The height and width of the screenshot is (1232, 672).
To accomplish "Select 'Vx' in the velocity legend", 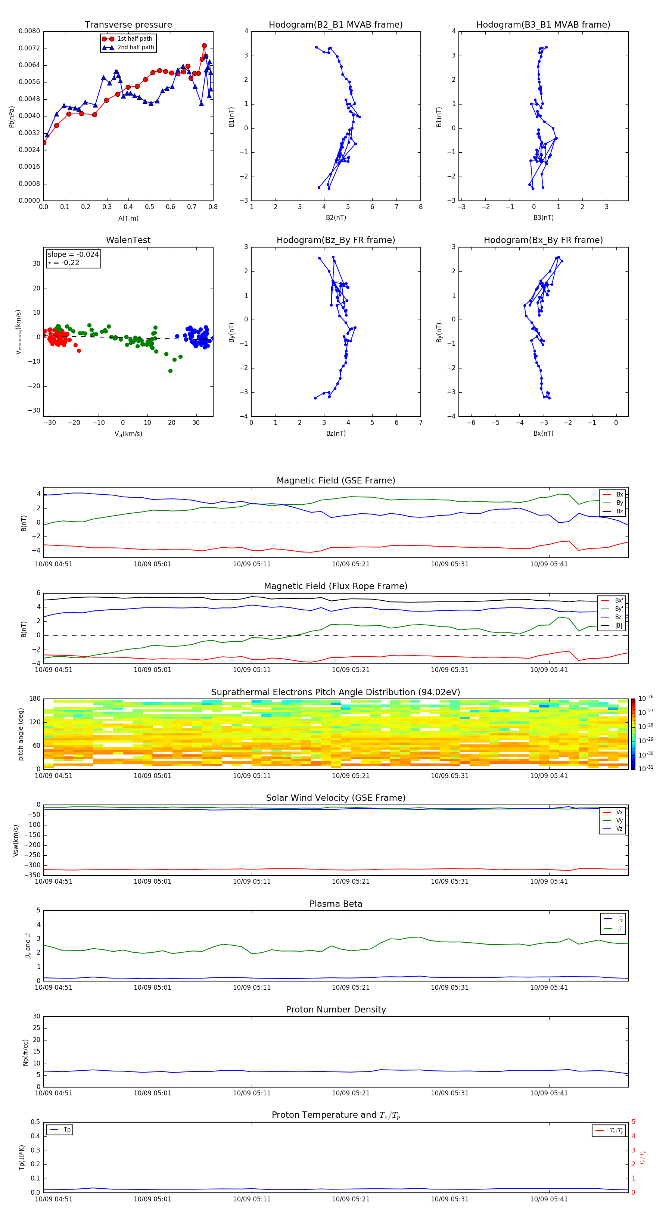I will click(613, 812).
